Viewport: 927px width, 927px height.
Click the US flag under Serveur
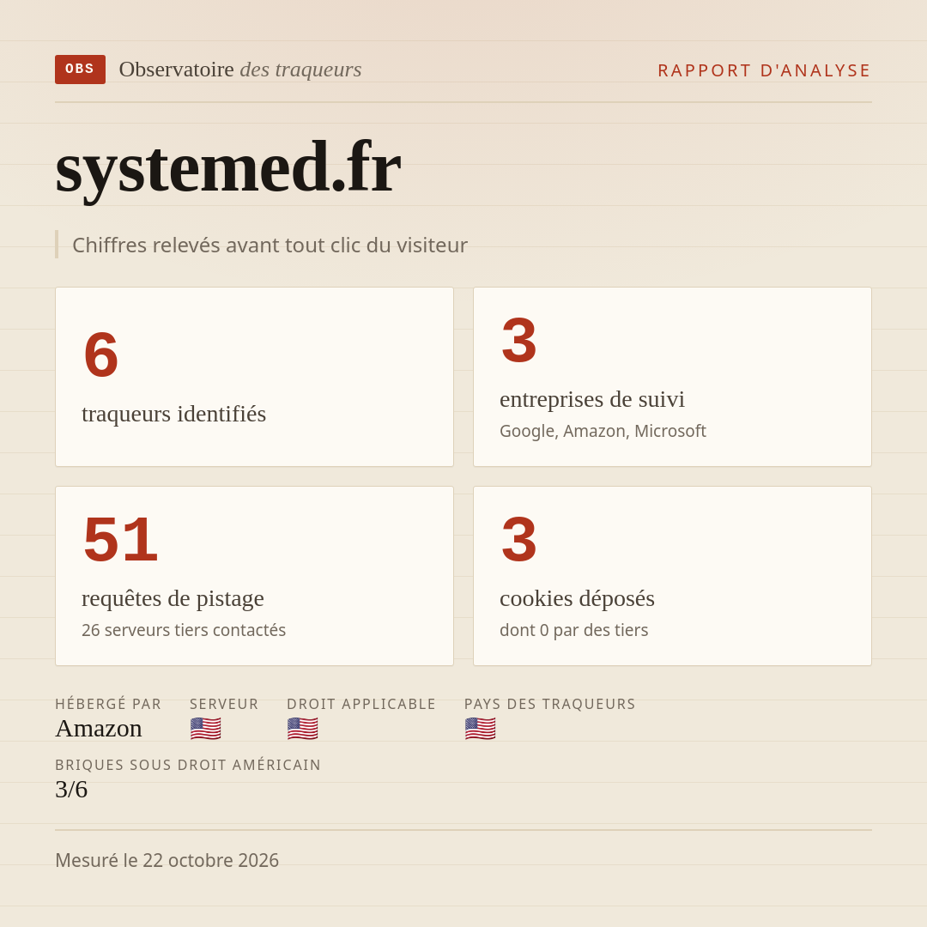[206, 729]
